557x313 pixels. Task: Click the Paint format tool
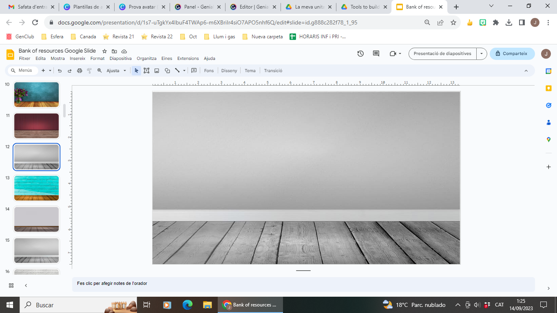click(89, 71)
